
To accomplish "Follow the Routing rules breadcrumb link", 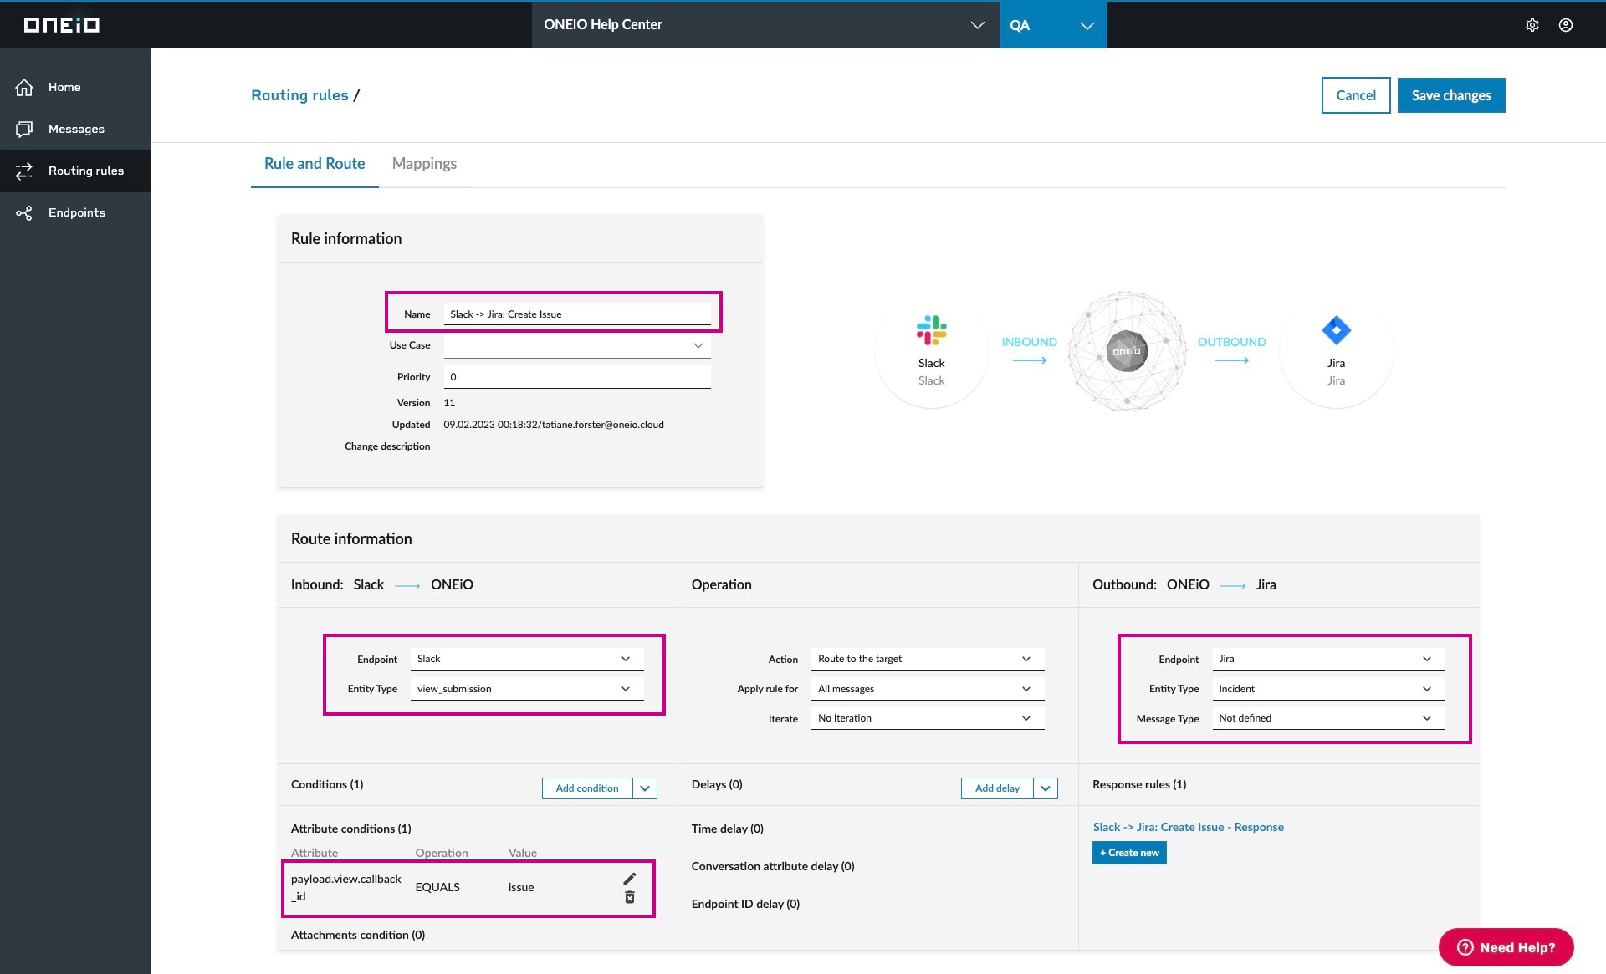I will 299,95.
